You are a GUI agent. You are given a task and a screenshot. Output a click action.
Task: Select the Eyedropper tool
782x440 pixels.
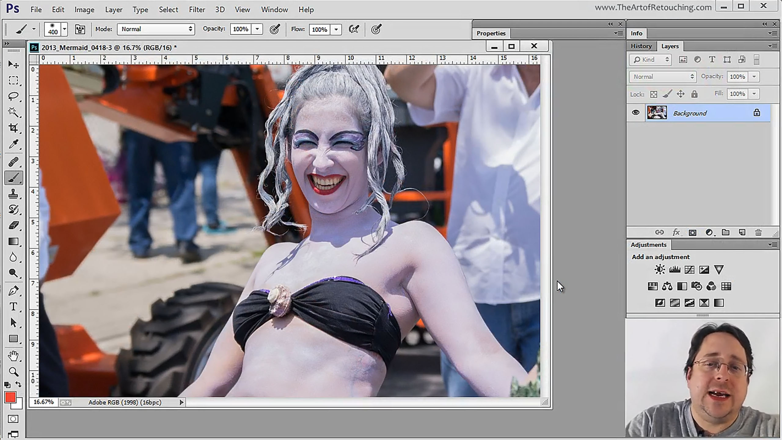pos(13,144)
